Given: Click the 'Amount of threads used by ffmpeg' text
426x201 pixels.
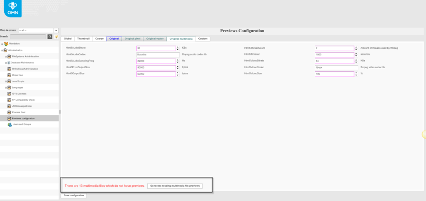Looking at the screenshot, I should pos(379,48).
